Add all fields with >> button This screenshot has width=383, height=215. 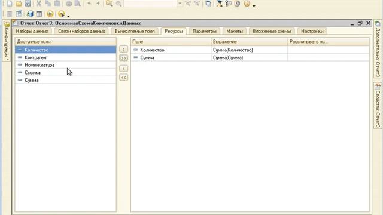coord(124,58)
